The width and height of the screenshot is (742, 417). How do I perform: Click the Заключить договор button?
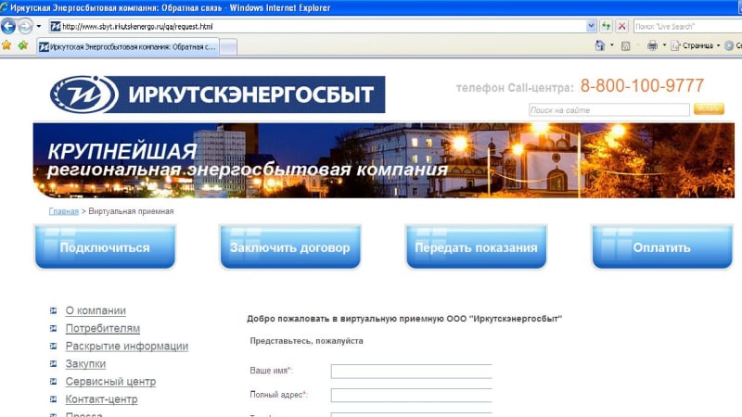(290, 247)
